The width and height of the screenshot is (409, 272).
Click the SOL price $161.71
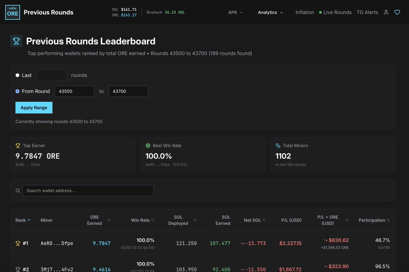tap(129, 10)
